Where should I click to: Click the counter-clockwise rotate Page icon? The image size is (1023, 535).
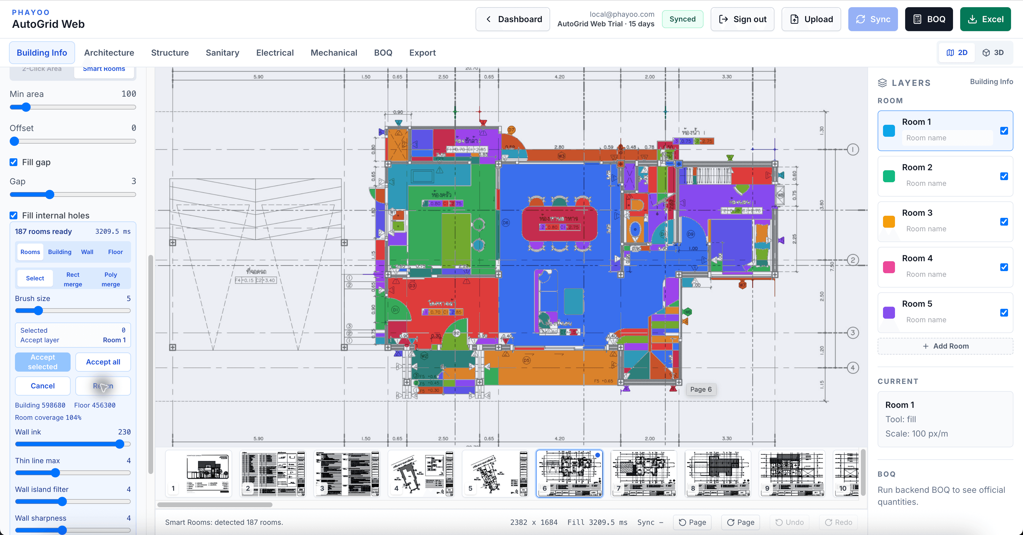click(682, 522)
